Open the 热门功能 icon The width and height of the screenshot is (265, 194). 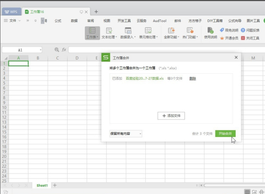pos(190,31)
